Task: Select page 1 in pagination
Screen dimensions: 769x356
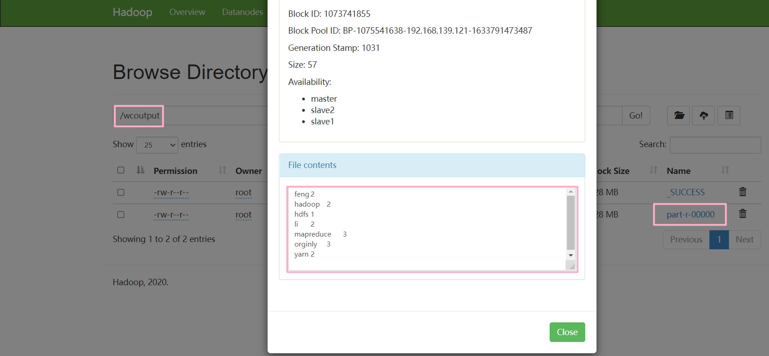Action: point(719,239)
